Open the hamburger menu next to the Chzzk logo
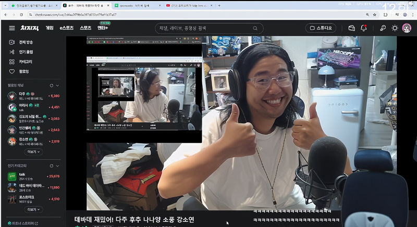The image size is (417, 227). [x=11, y=28]
